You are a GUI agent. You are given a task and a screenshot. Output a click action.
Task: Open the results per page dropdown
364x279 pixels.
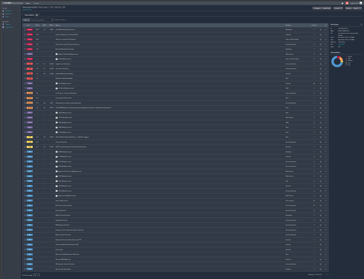click(36, 275)
